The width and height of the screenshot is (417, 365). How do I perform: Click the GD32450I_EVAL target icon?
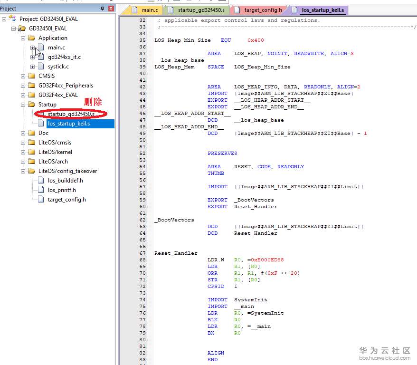[22, 29]
